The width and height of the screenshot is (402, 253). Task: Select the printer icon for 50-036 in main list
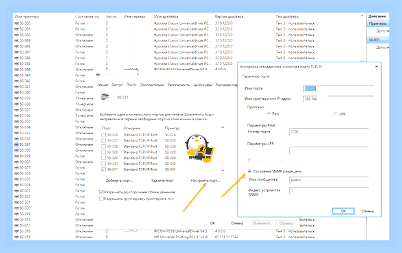point(17,115)
